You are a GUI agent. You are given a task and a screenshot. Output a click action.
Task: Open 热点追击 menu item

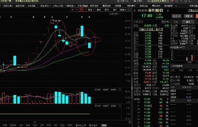144,6
